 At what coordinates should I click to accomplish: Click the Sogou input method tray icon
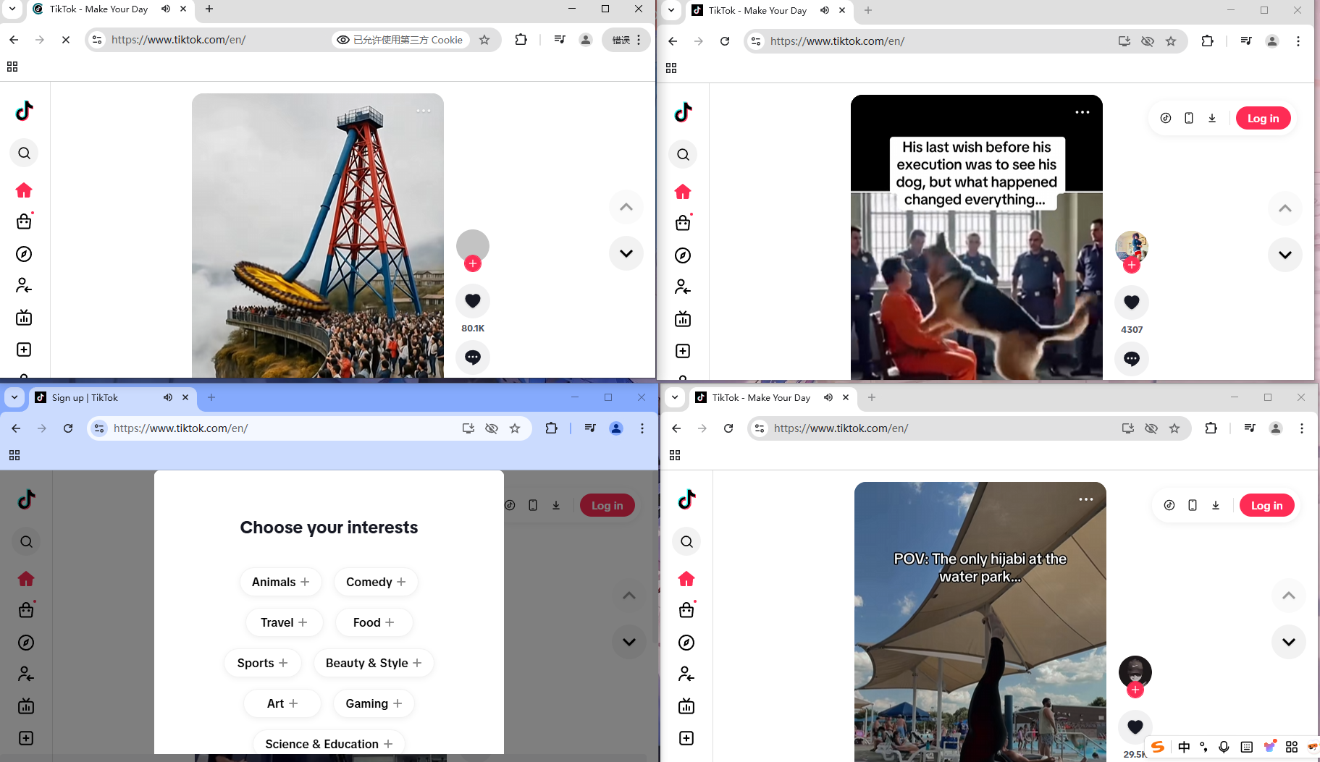tap(1158, 747)
